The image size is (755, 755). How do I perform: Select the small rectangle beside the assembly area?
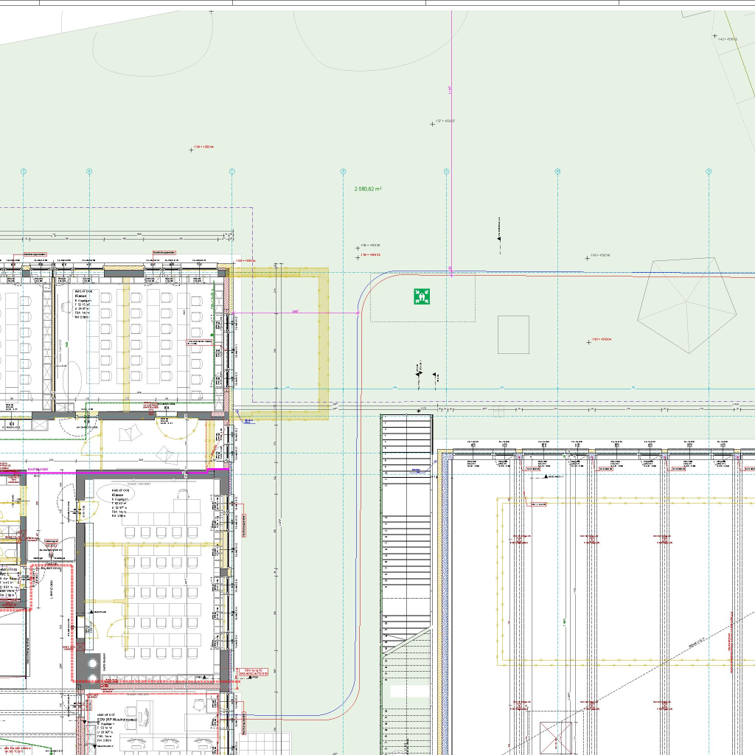[513, 335]
